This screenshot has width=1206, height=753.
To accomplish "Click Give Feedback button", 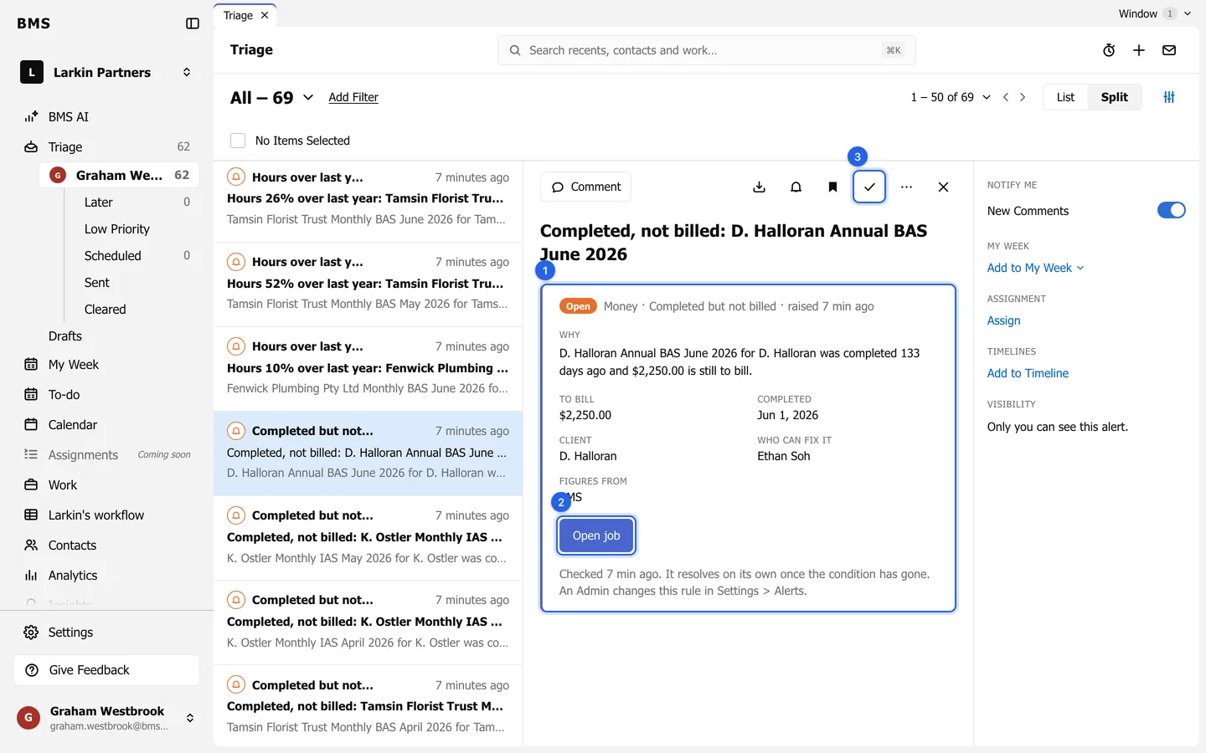I will click(x=106, y=669).
